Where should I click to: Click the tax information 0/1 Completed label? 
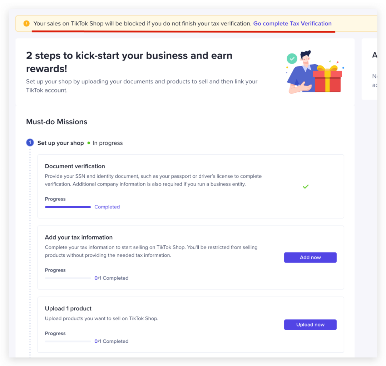point(111,278)
